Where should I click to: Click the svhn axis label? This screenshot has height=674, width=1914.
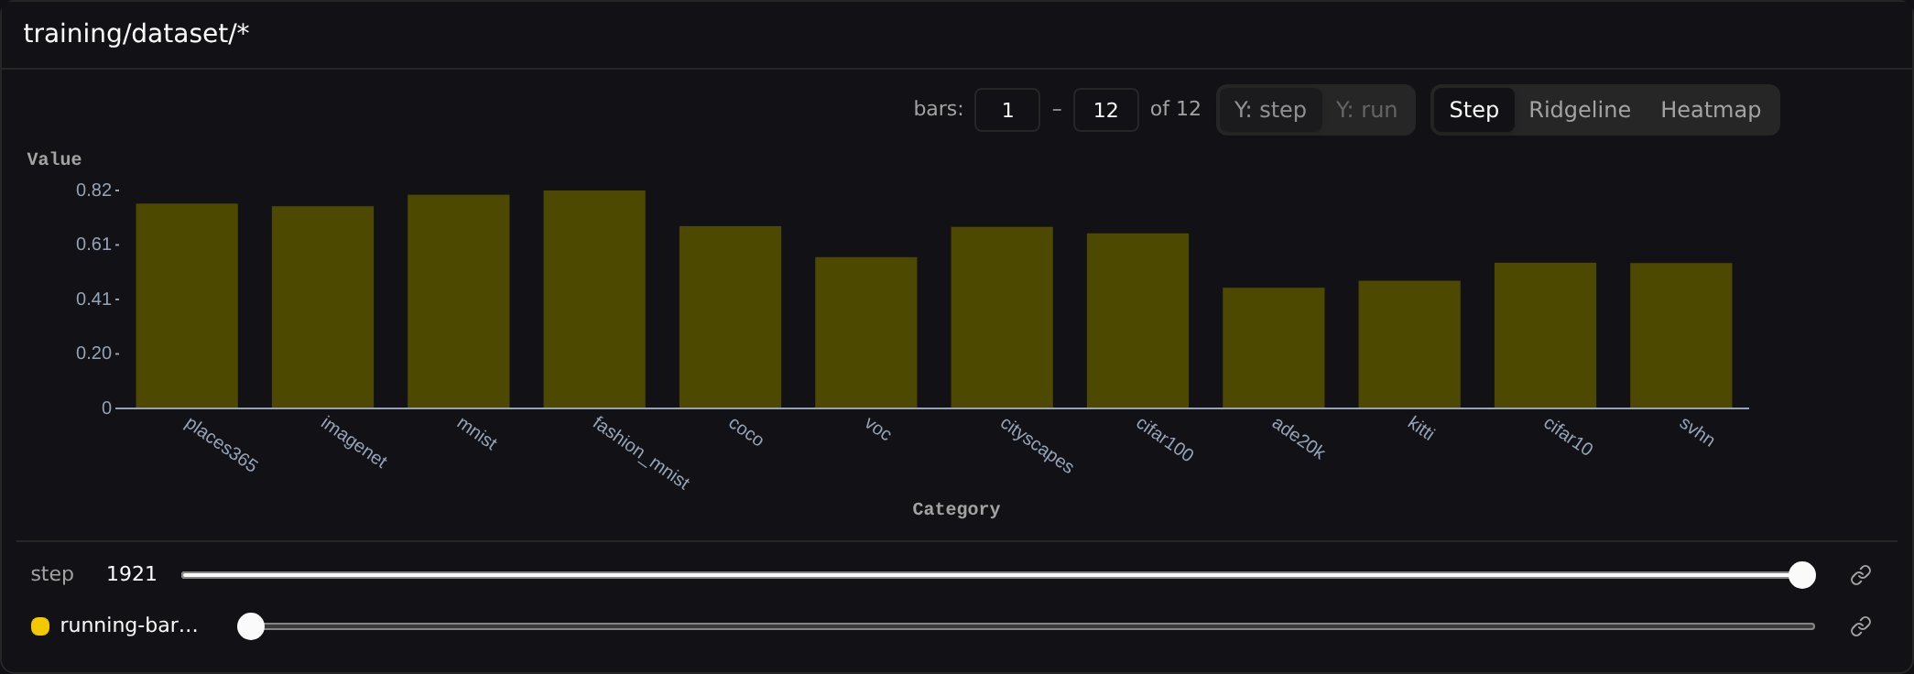(x=1697, y=431)
